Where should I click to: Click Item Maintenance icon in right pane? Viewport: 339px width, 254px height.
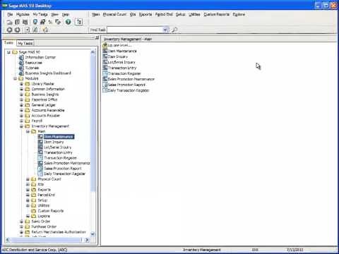(x=105, y=51)
